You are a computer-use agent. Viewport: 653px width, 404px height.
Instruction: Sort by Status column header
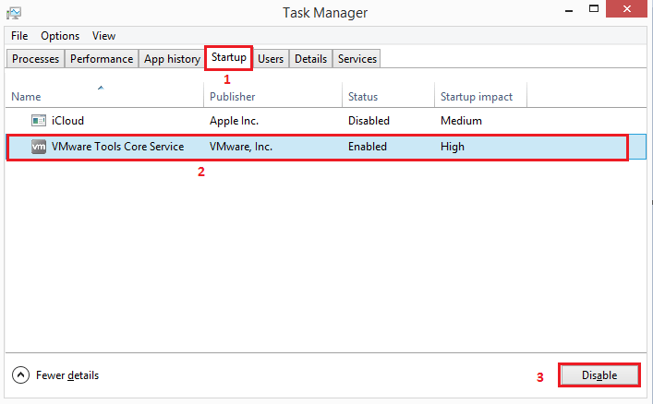pos(363,97)
